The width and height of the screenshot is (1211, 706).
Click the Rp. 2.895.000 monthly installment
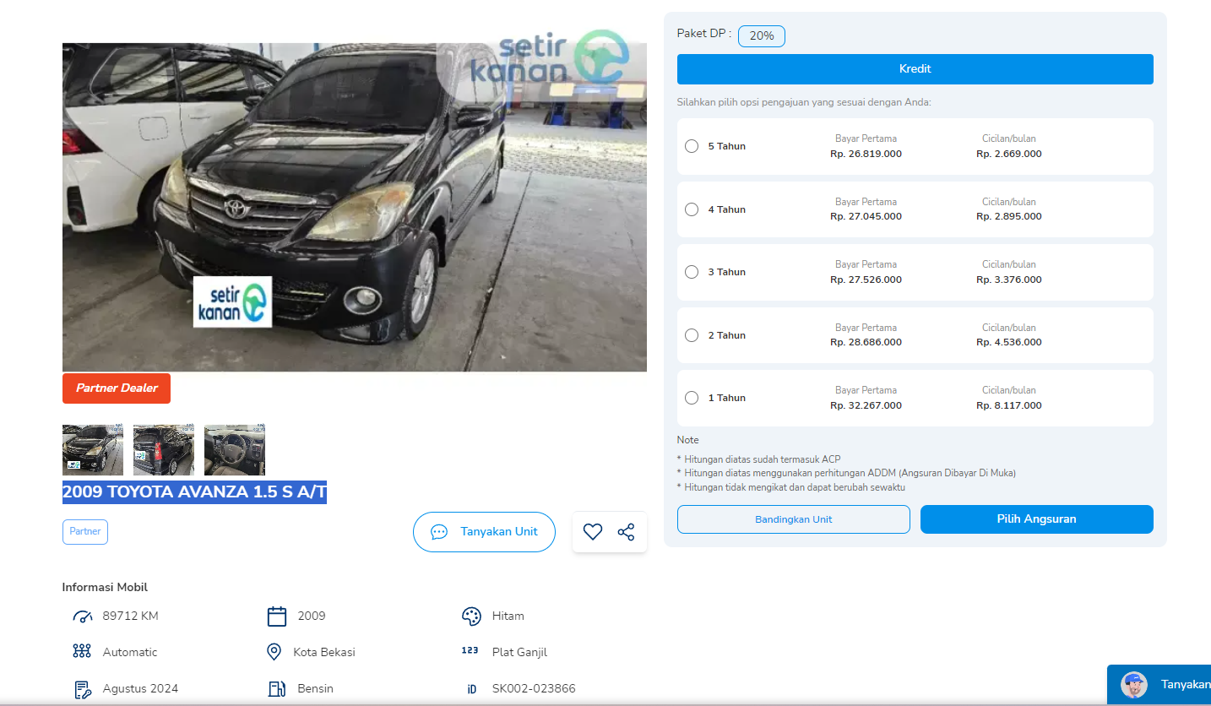click(1009, 216)
